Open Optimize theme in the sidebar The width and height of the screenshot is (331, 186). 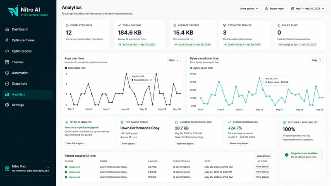click(x=27, y=40)
